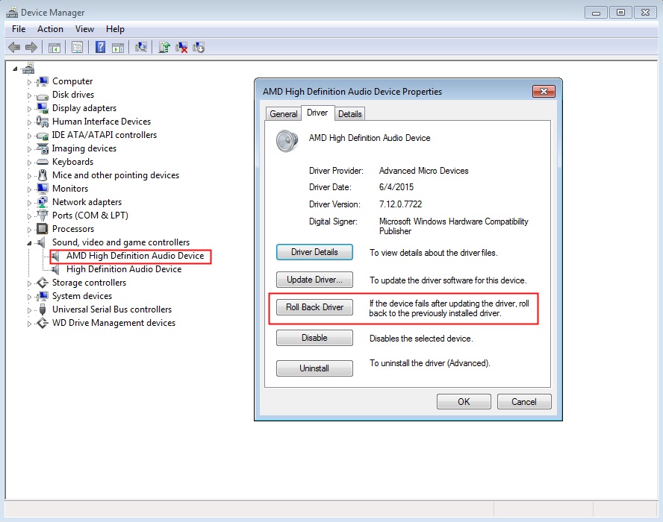The image size is (663, 522).
Task: Click the Disable button in the dialog
Action: click(314, 338)
